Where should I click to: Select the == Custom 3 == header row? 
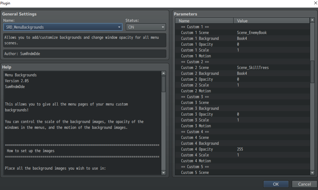coord(243,97)
